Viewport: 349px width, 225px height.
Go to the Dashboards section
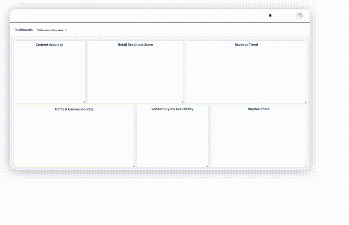23,30
